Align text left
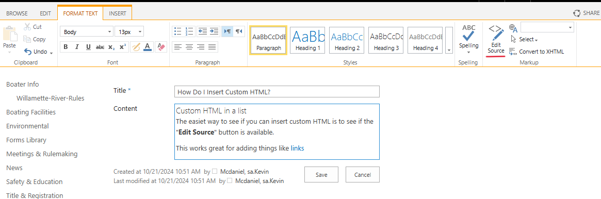The image size is (601, 199). coord(177,47)
